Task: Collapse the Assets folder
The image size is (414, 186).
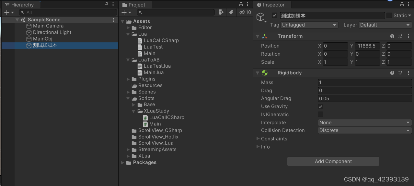Action: click(x=122, y=21)
